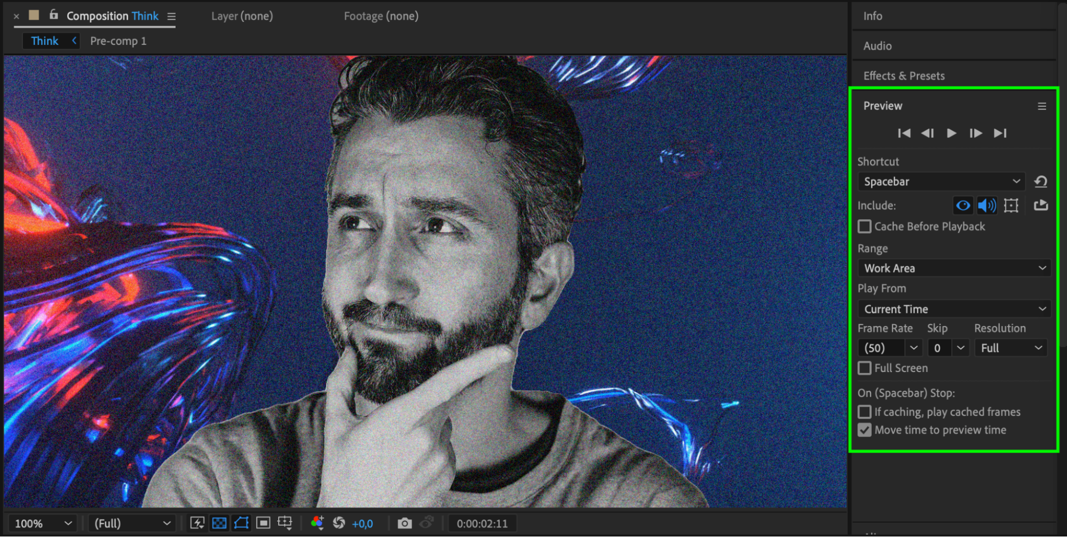The image size is (1067, 537).
Task: Reset the preview shortcut settings
Action: click(x=1040, y=181)
